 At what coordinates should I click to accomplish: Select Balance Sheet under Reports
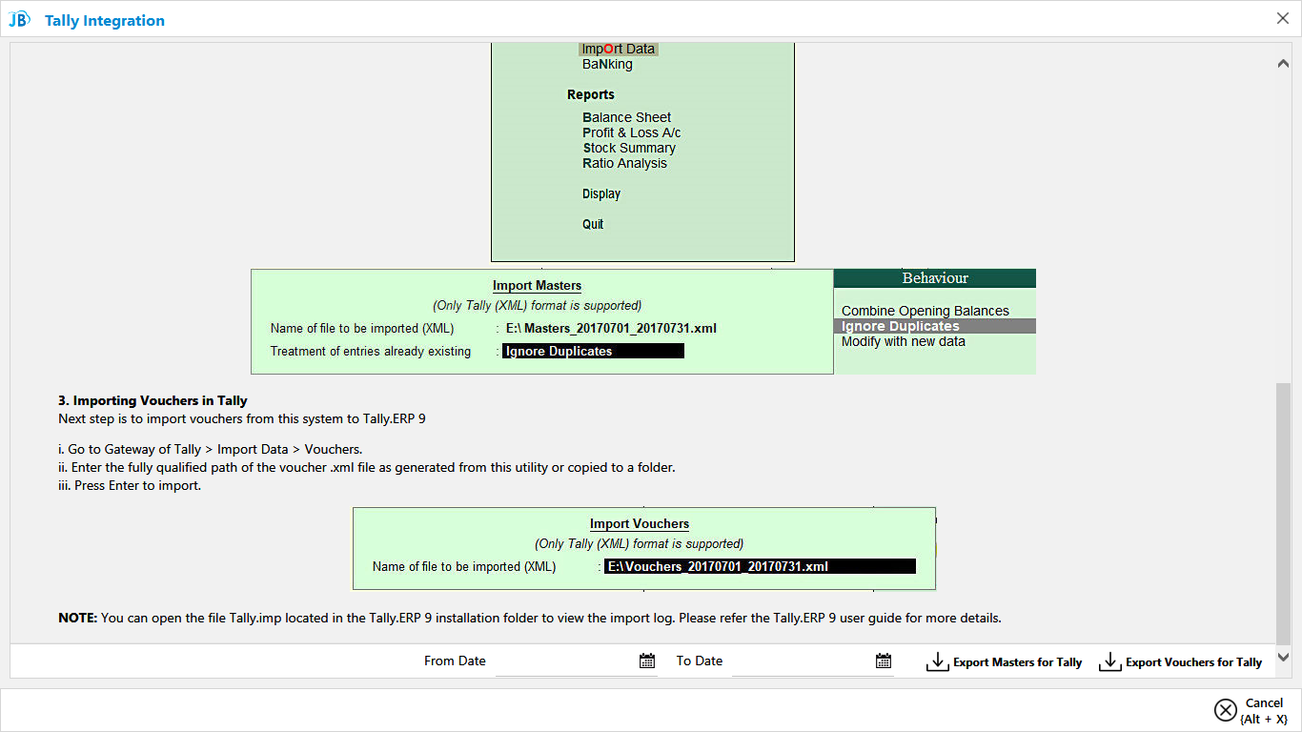627,117
